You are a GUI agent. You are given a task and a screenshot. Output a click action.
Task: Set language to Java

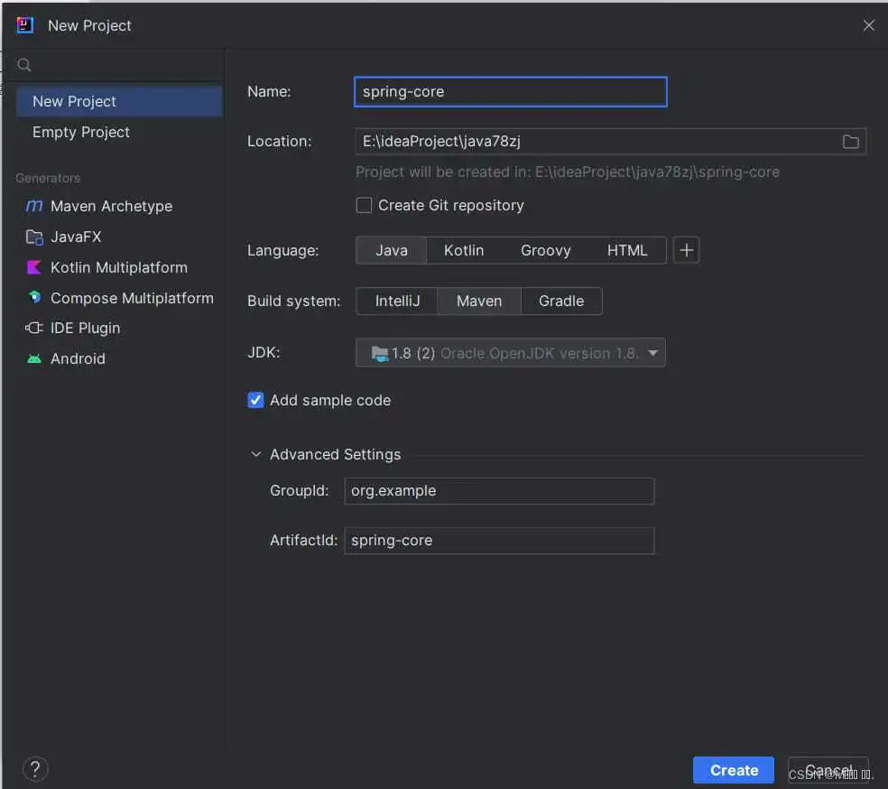coord(392,250)
